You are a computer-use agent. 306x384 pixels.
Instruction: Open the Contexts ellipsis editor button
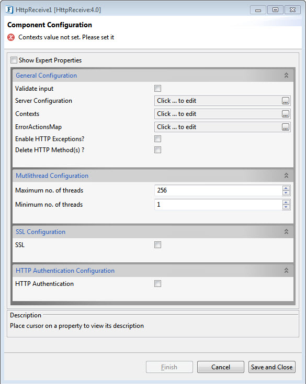285,114
